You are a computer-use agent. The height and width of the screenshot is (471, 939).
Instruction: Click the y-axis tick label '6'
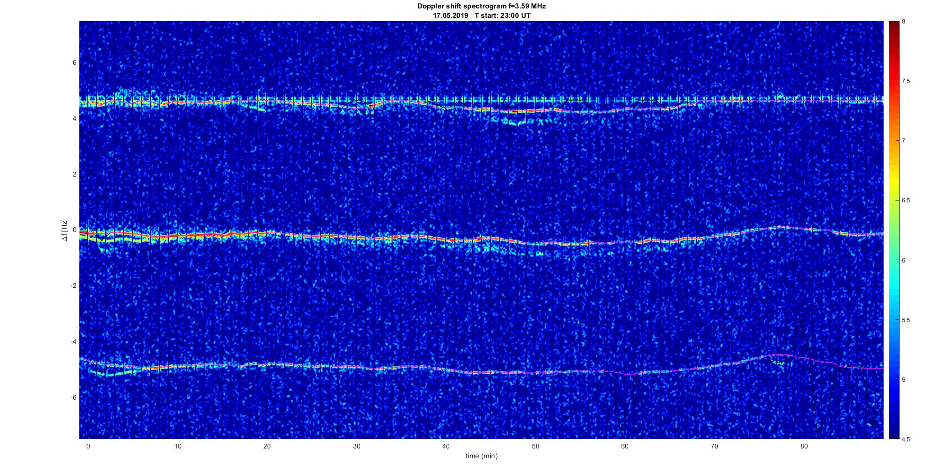(75, 63)
